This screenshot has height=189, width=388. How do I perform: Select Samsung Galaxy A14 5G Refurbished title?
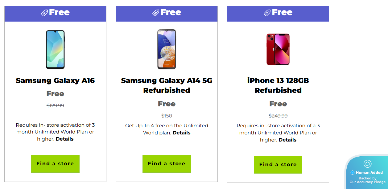coord(167,85)
